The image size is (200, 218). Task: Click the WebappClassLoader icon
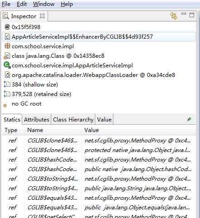pyautogui.click(x=7, y=75)
